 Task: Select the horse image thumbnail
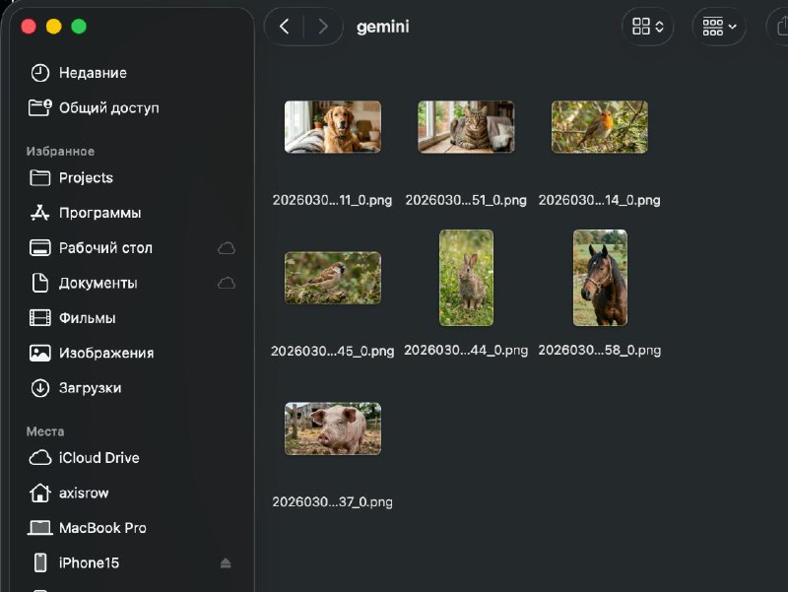pos(600,278)
